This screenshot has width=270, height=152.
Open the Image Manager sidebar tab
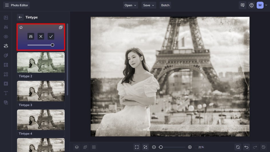(6, 17)
